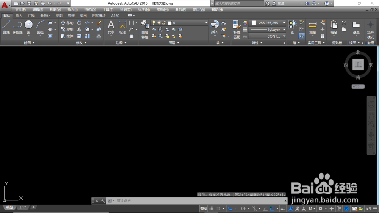
Task: Toggle object snap tracking in status bar
Action: 265,208
